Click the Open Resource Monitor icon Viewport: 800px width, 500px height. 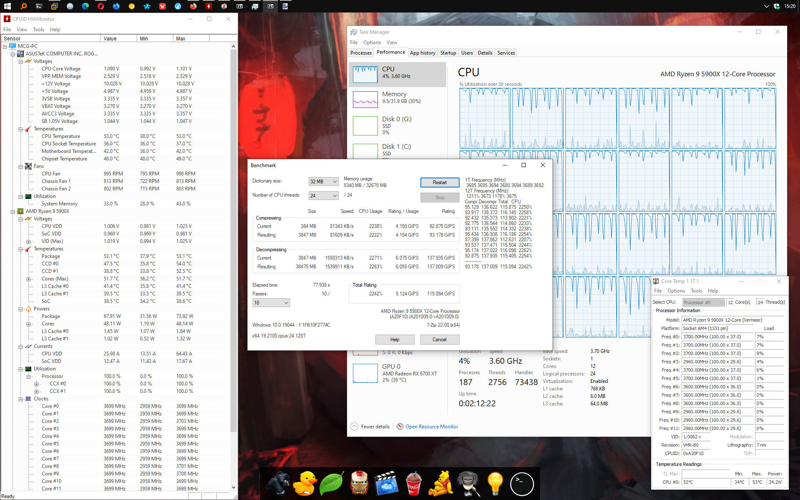click(x=400, y=426)
